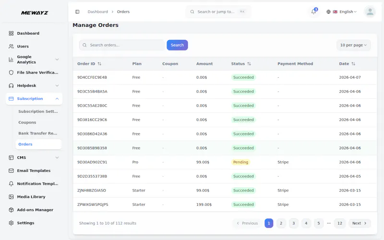Expand the Google Analytics chevron
This screenshot has width=384, height=240.
[x=57, y=60]
